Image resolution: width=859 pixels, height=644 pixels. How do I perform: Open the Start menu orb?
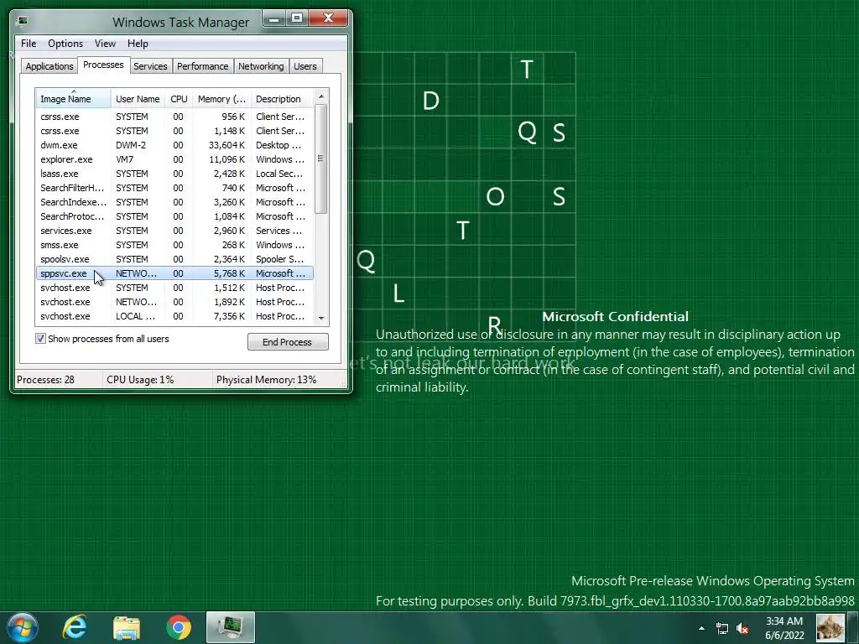23,627
